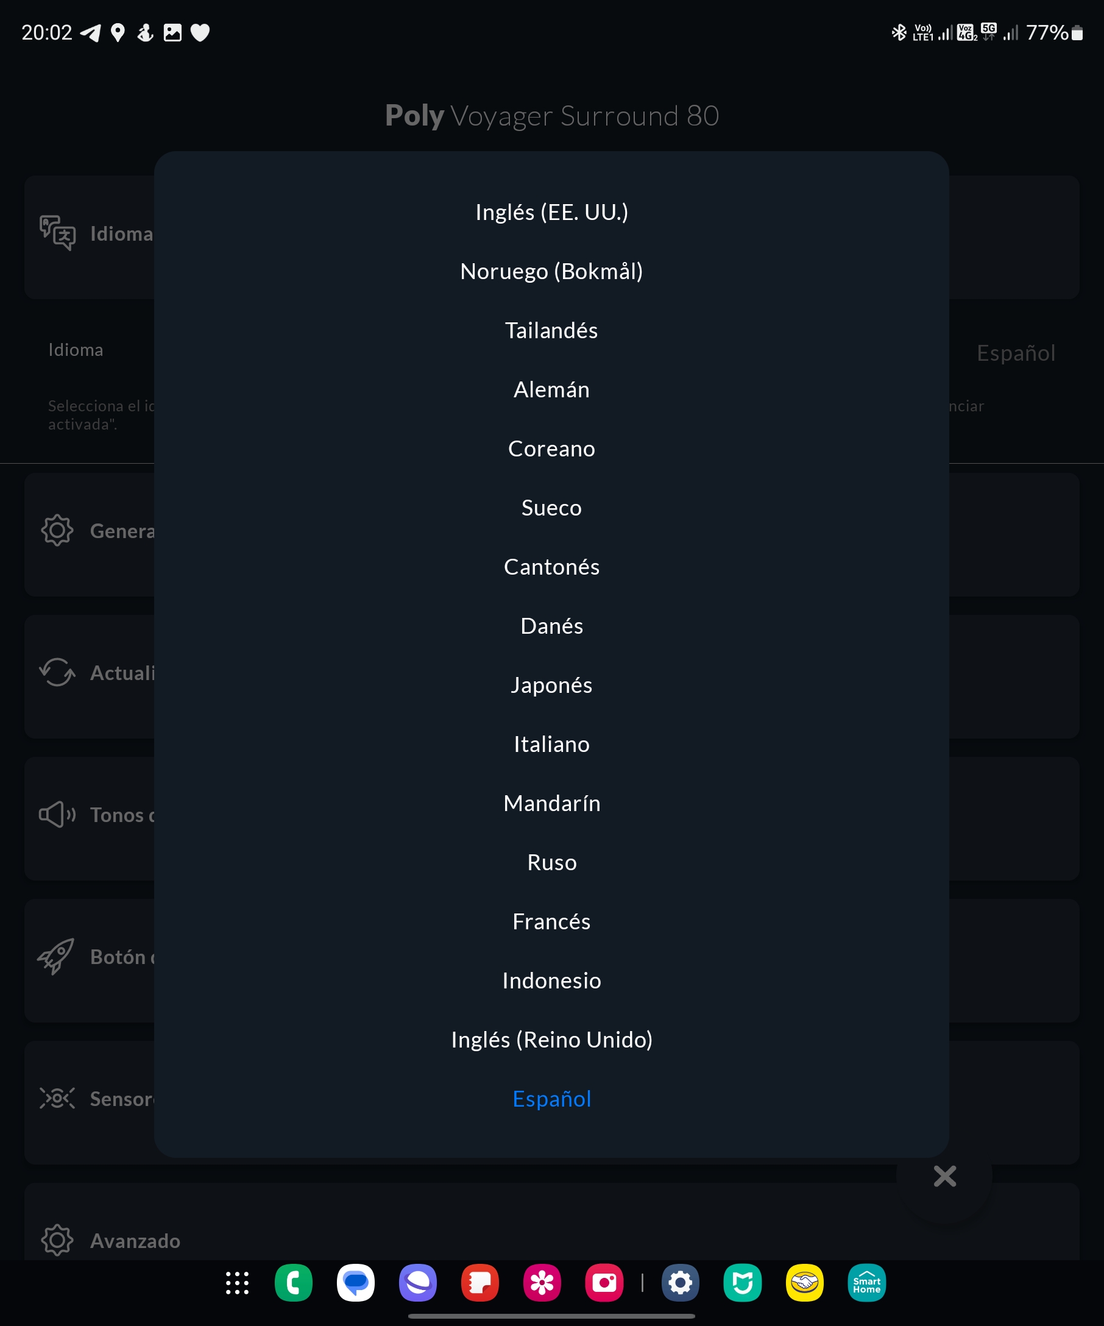Choose Francés from language list
This screenshot has height=1326, width=1104.
coord(551,921)
